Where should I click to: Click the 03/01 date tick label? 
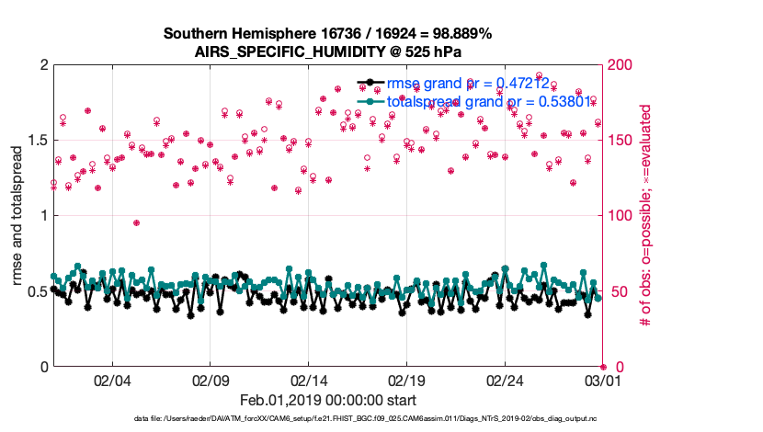[x=603, y=381]
